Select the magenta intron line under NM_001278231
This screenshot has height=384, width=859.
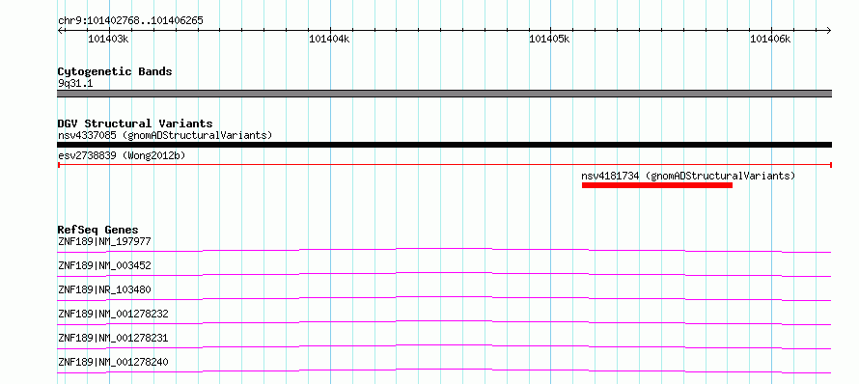point(444,346)
